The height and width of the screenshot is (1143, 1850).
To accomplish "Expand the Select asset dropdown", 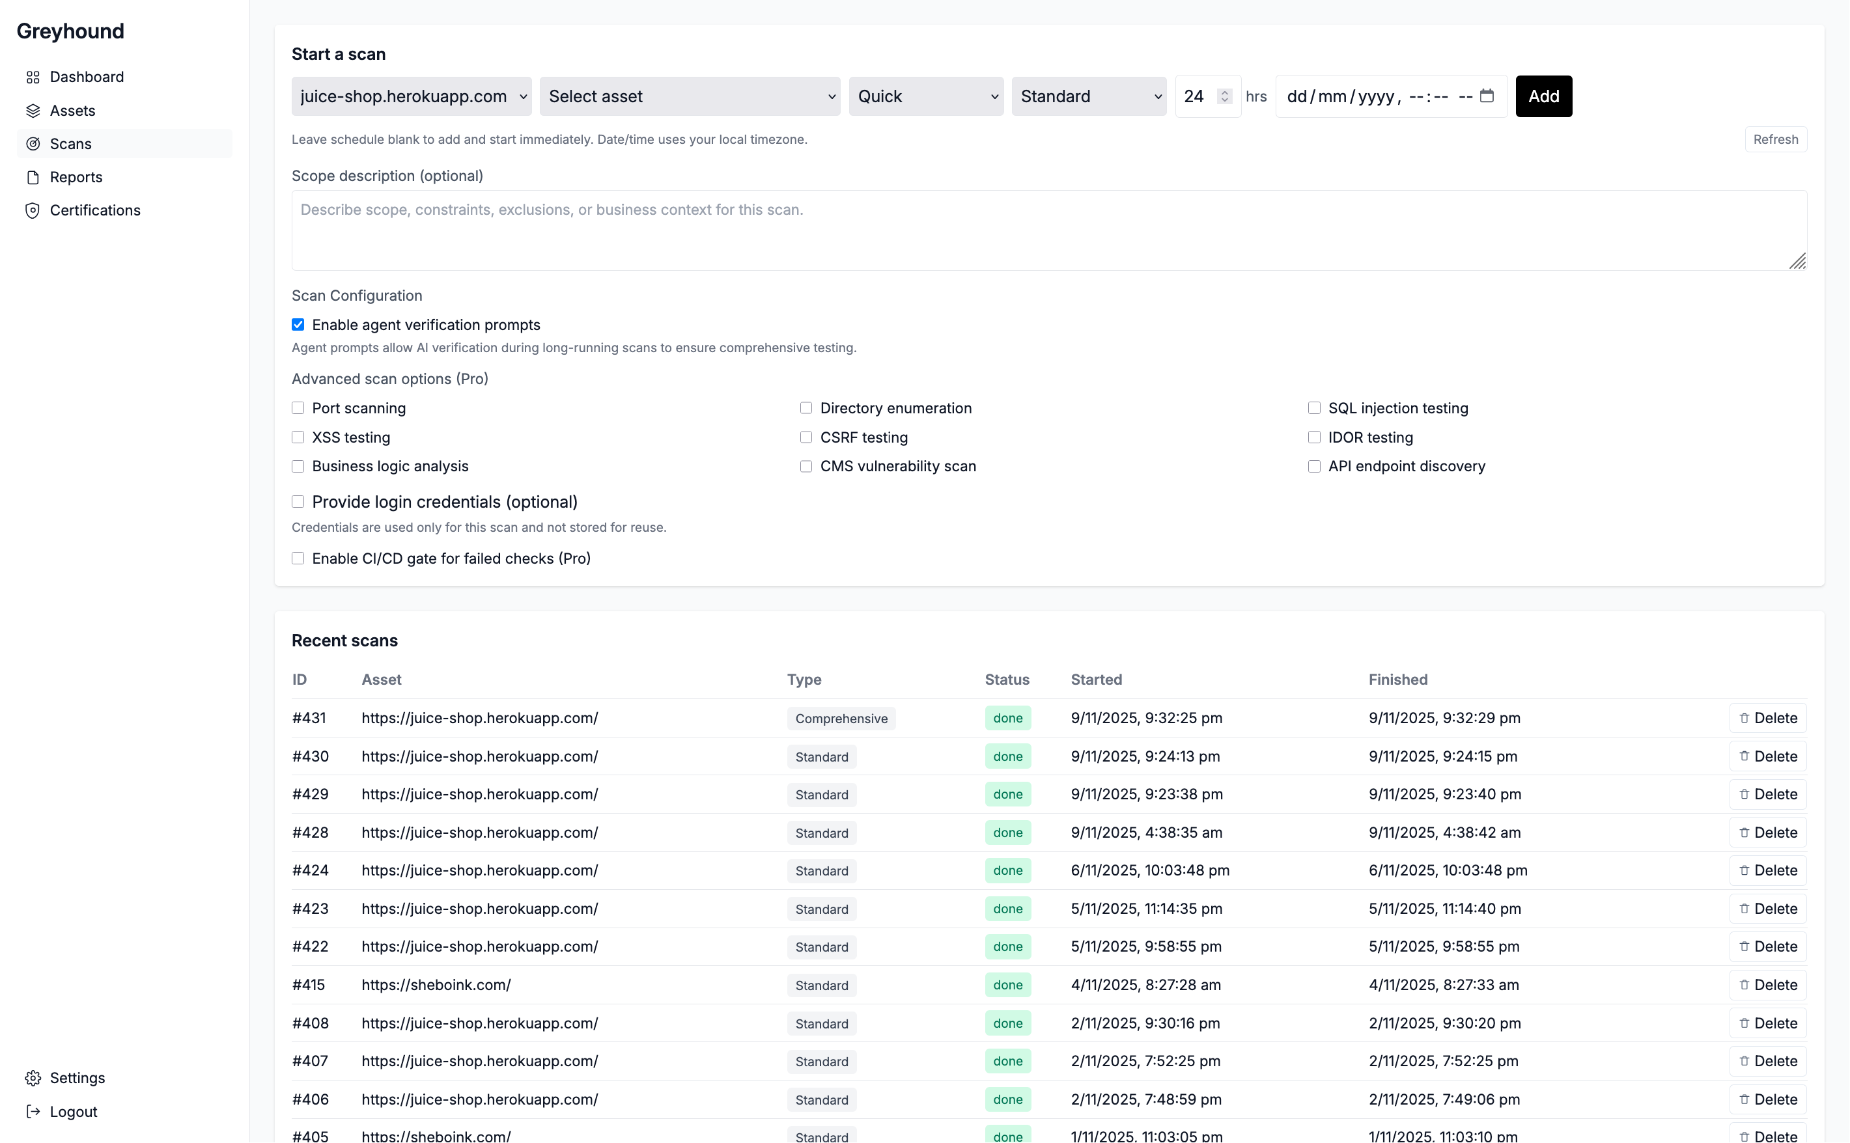I will click(x=690, y=96).
